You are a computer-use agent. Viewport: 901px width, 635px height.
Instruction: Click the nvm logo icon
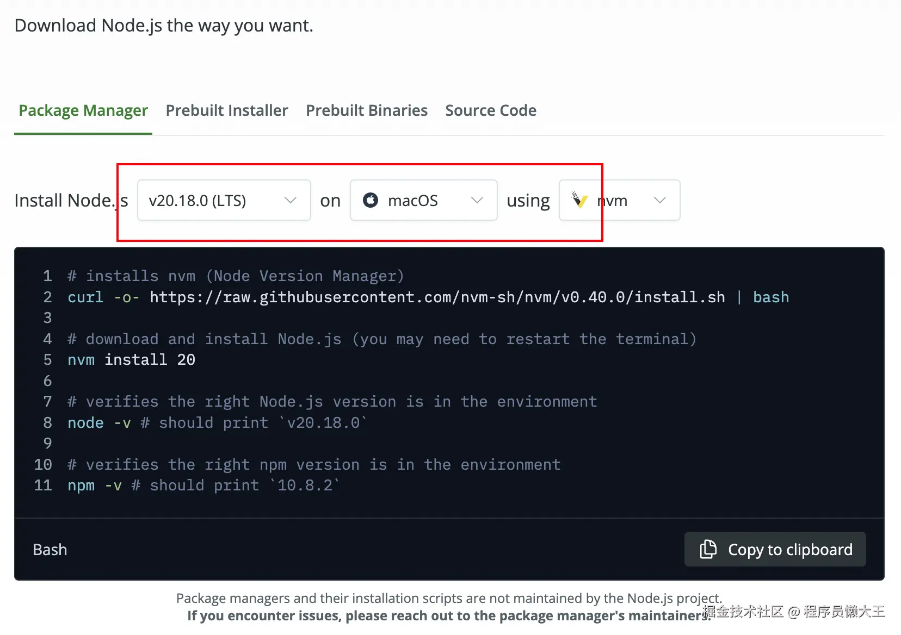[579, 200]
